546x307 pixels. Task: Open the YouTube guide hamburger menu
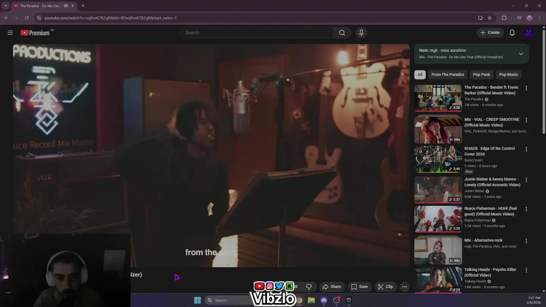[10, 32]
